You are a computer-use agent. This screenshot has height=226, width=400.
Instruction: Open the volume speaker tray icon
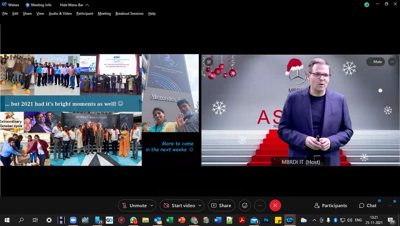[350, 220]
